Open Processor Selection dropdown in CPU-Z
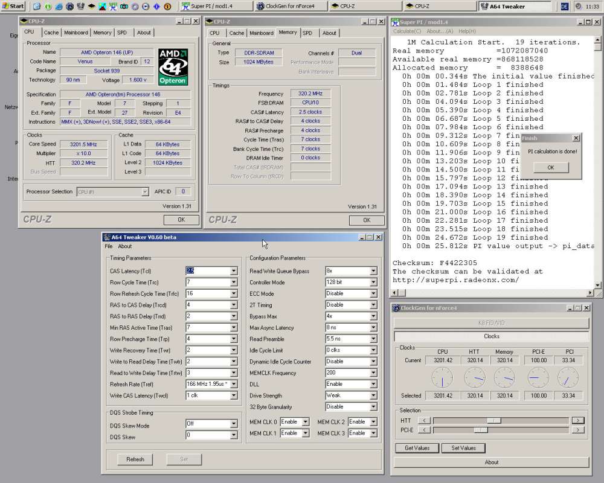This screenshot has width=604, height=483. tap(145, 191)
